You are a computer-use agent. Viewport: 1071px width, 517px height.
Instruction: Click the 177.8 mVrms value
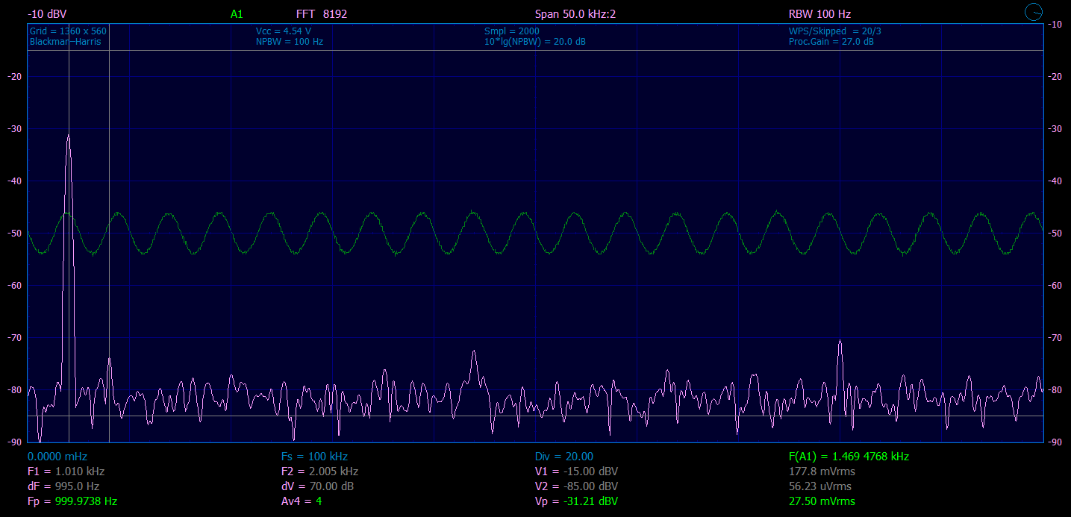click(822, 471)
